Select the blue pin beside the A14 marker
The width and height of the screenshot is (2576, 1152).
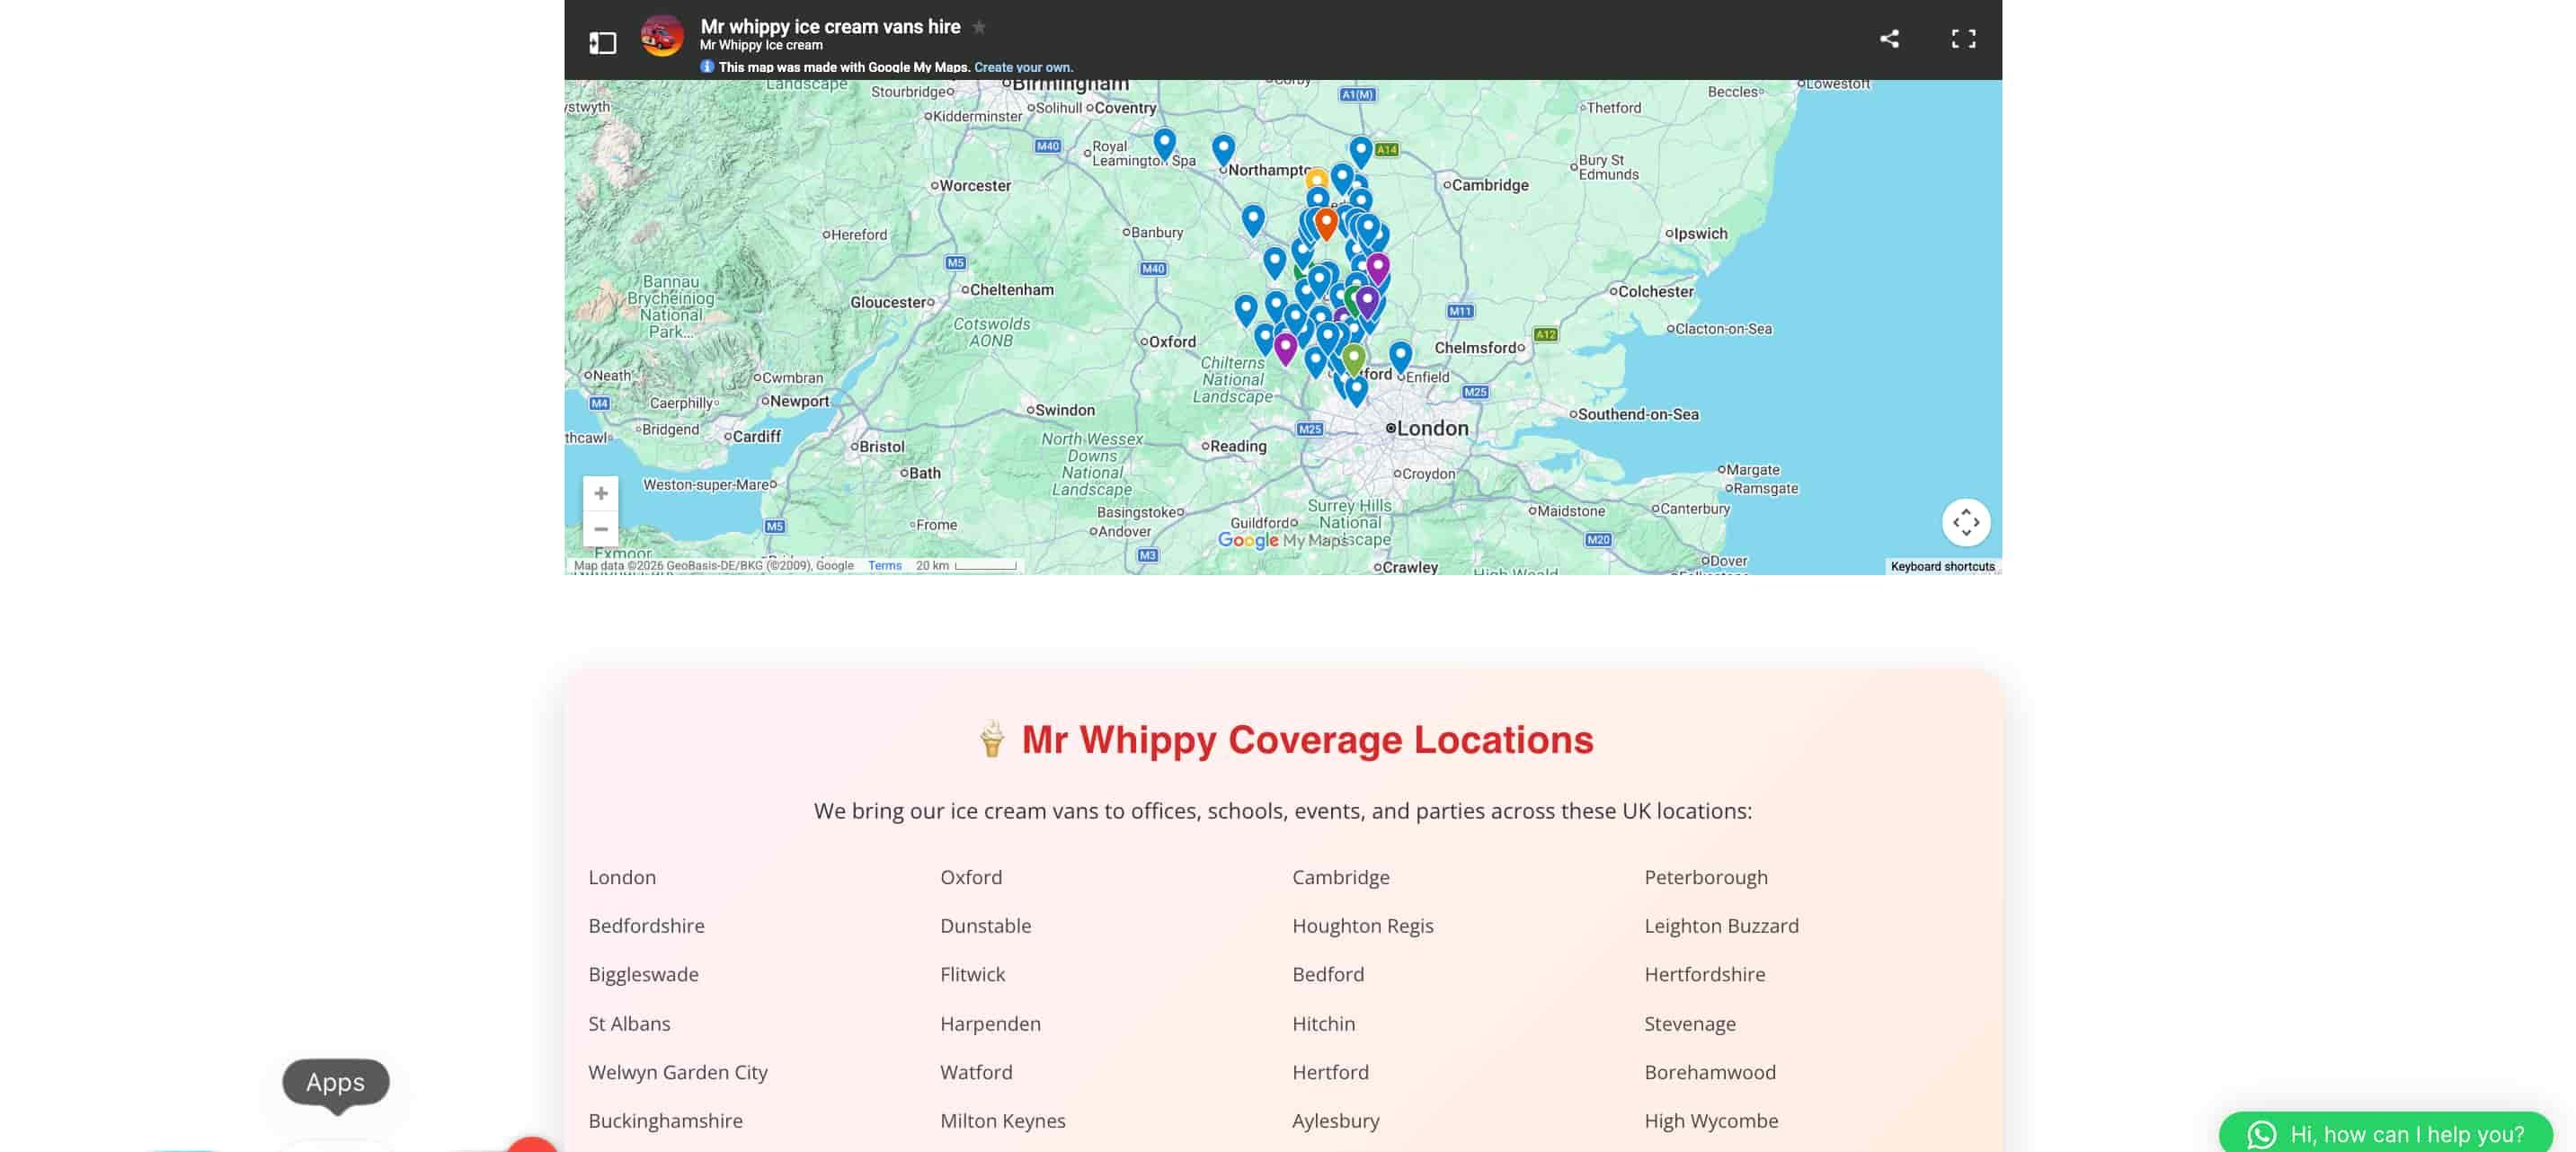pos(1360,151)
